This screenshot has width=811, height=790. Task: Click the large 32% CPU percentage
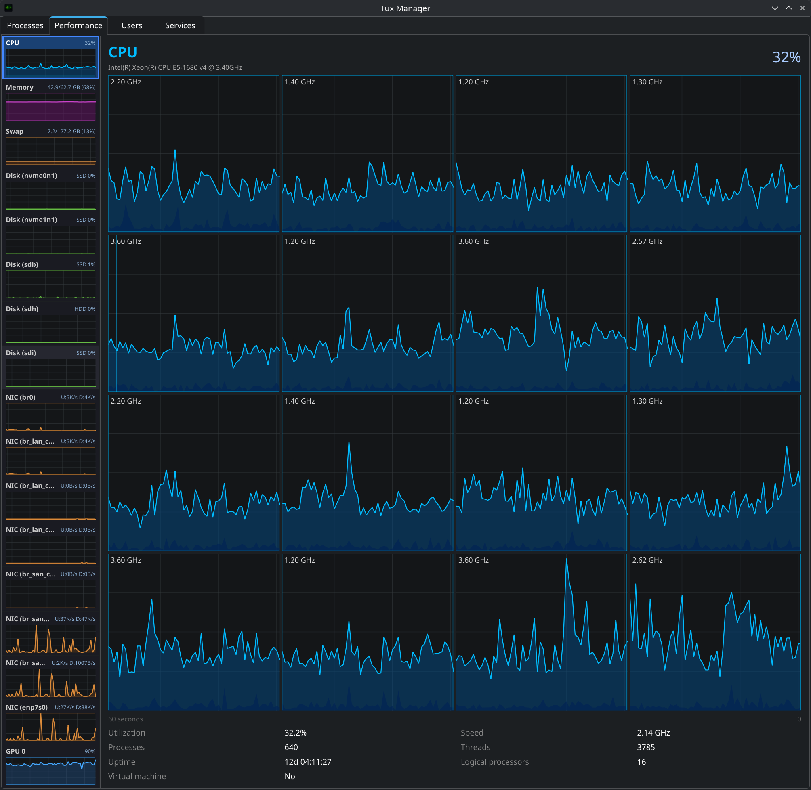786,57
